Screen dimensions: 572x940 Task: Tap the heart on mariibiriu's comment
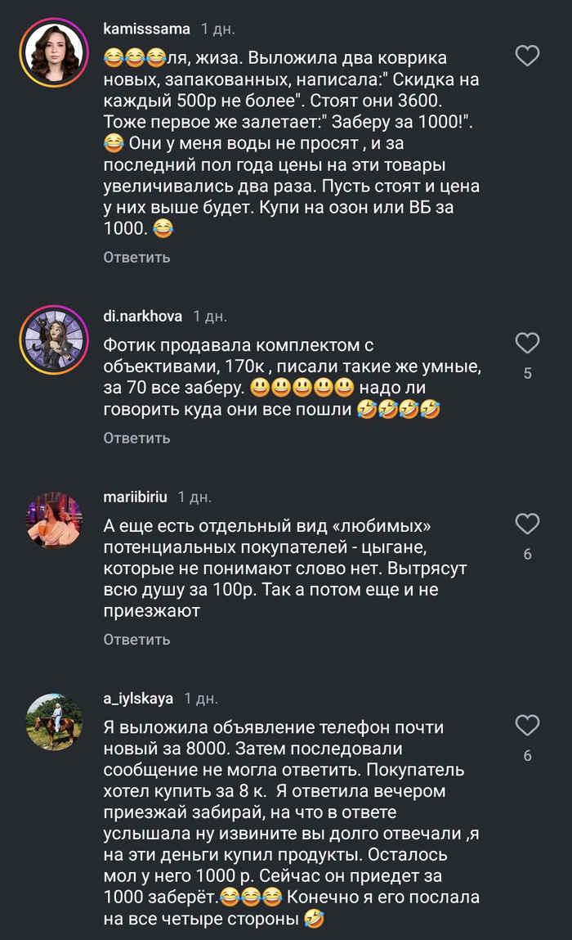coord(528,524)
